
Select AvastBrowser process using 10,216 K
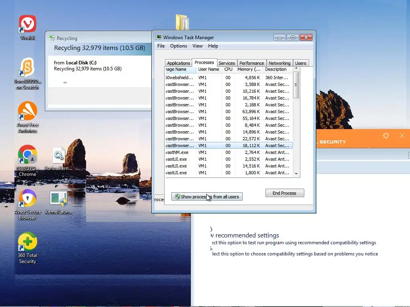tap(229, 91)
